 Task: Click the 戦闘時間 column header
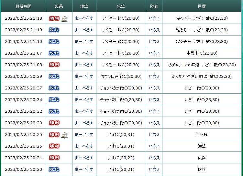click(x=24, y=6)
